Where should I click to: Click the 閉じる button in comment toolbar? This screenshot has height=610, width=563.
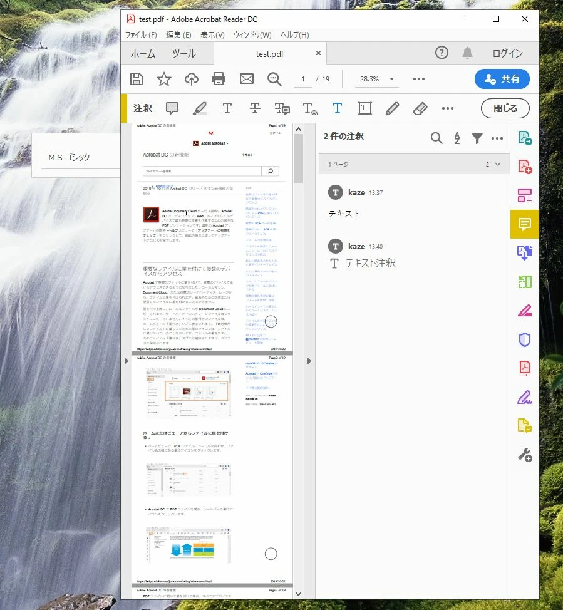[x=505, y=108]
